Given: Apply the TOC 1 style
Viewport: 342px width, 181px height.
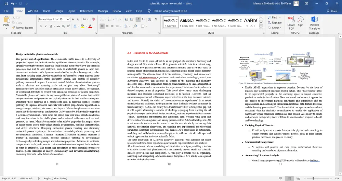Looking at the screenshot, I should point(251,22).
